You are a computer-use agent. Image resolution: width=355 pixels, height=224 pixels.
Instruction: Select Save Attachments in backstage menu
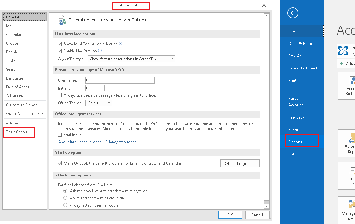[x=302, y=68]
